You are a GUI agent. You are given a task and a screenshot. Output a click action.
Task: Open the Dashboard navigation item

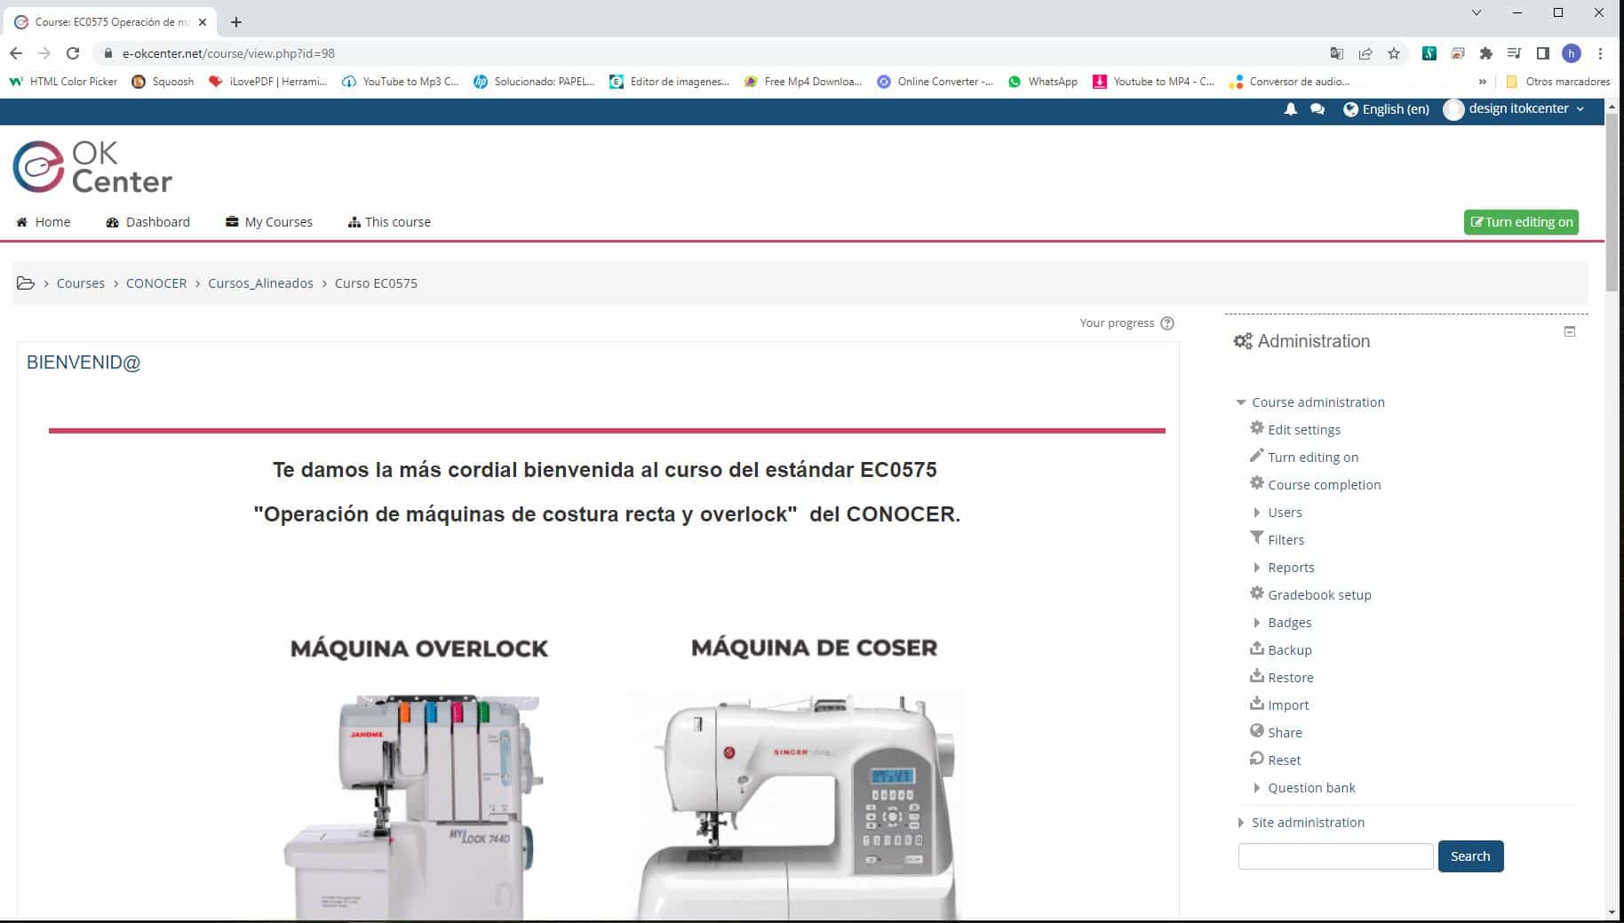tap(147, 222)
